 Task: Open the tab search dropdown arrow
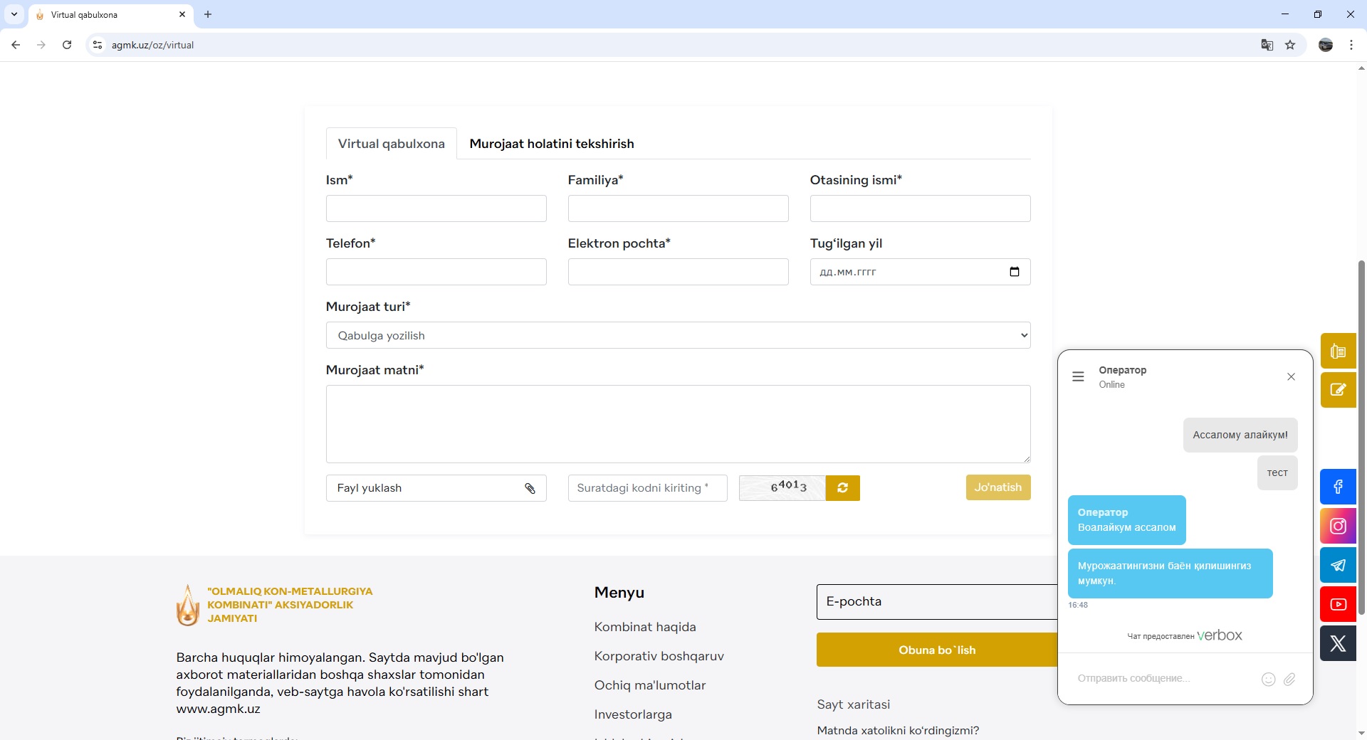tap(14, 14)
